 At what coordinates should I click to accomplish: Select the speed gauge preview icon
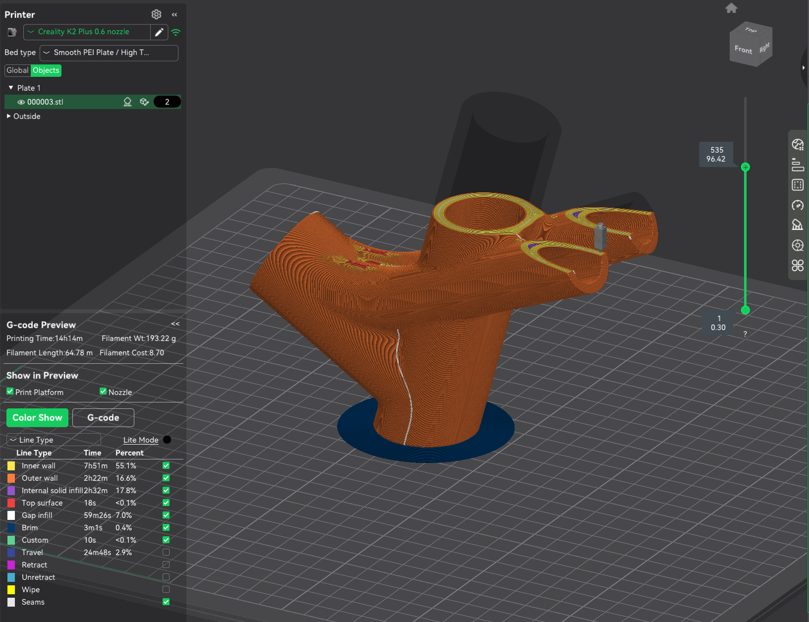coord(798,205)
